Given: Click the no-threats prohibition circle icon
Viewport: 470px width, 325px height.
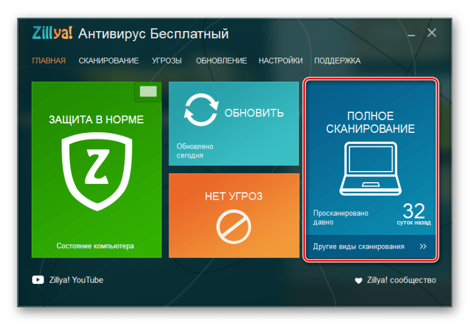Looking at the screenshot, I should (234, 227).
